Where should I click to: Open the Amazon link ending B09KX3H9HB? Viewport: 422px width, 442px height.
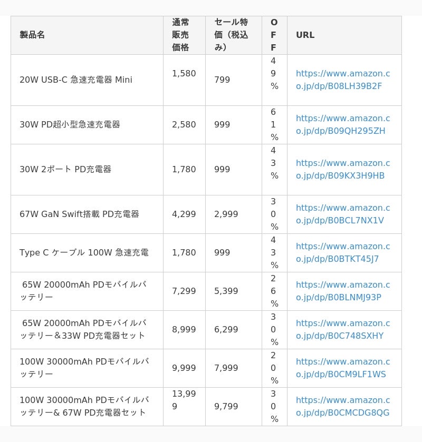343,170
